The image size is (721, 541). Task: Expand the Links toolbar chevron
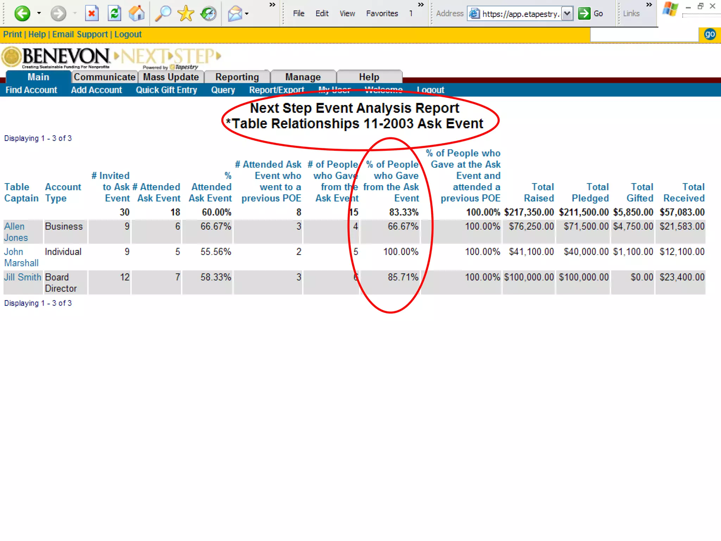coord(649,5)
